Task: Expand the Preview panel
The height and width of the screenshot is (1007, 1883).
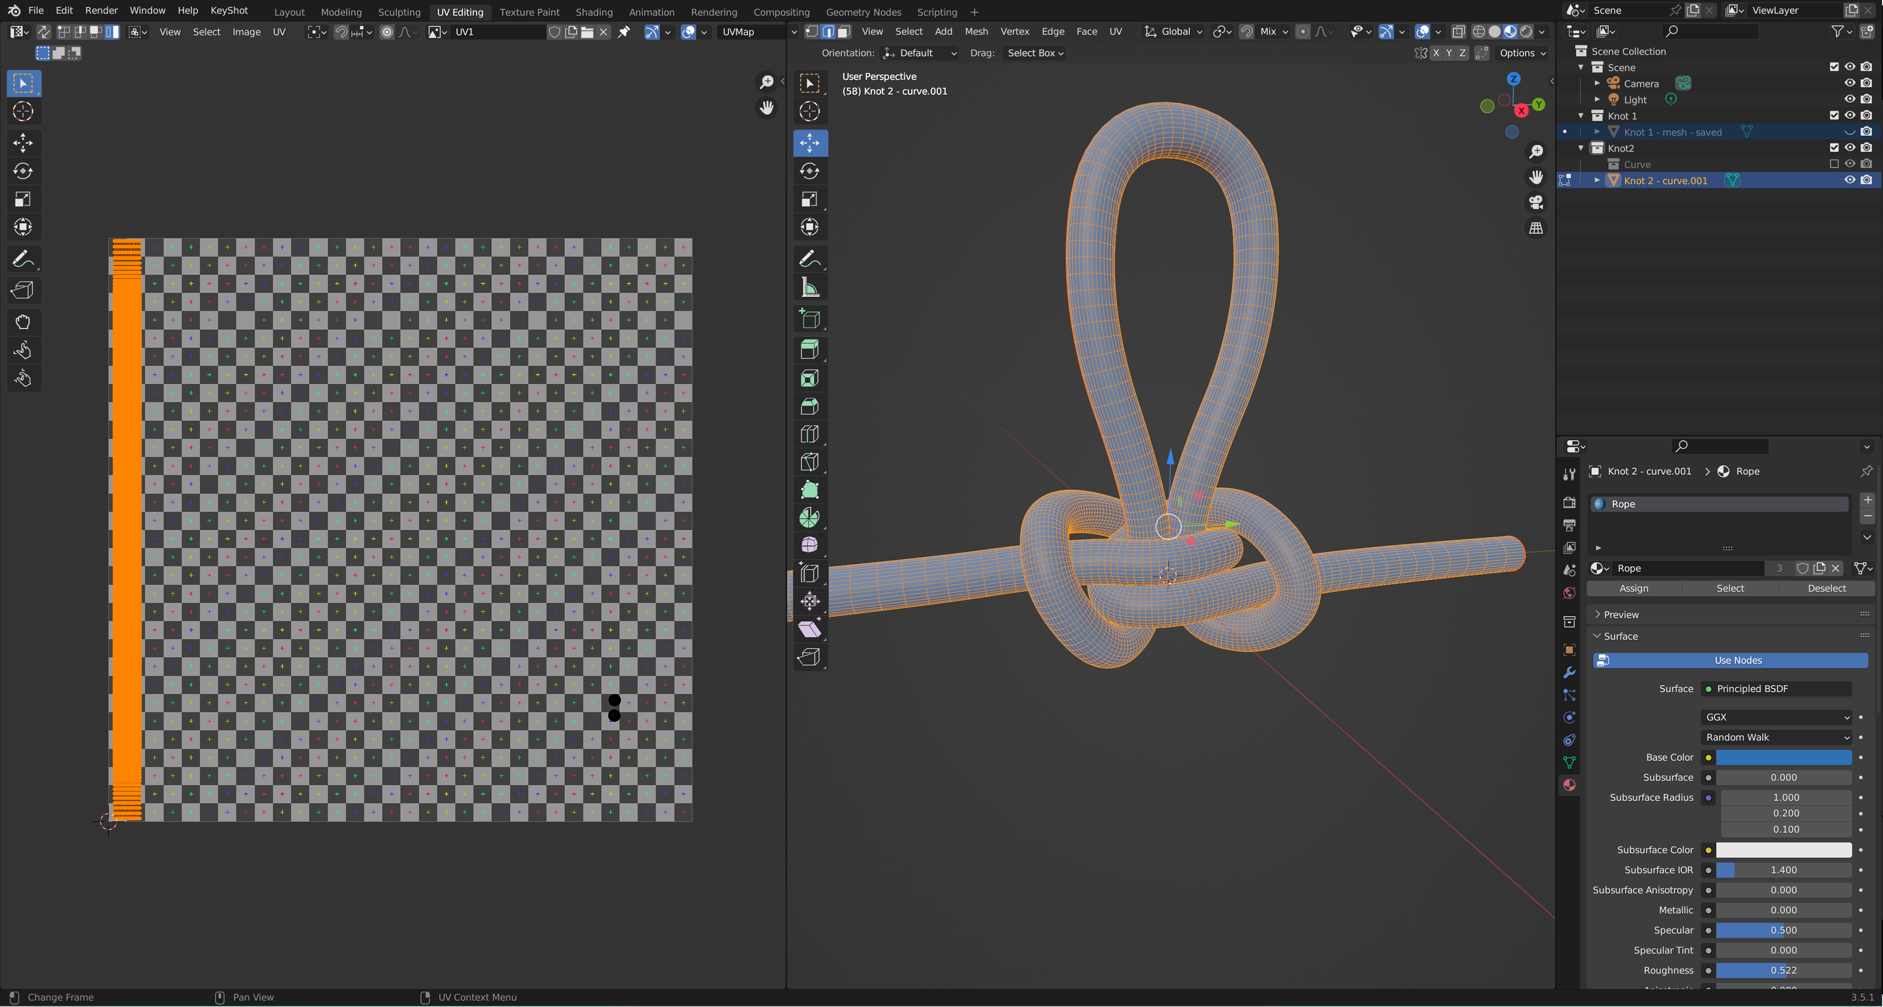Action: coord(1621,615)
